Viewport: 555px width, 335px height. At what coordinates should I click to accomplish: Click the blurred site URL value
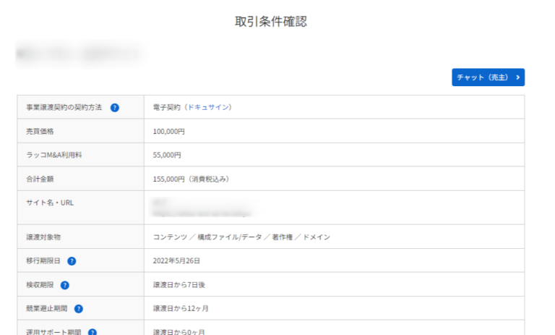[201, 213]
